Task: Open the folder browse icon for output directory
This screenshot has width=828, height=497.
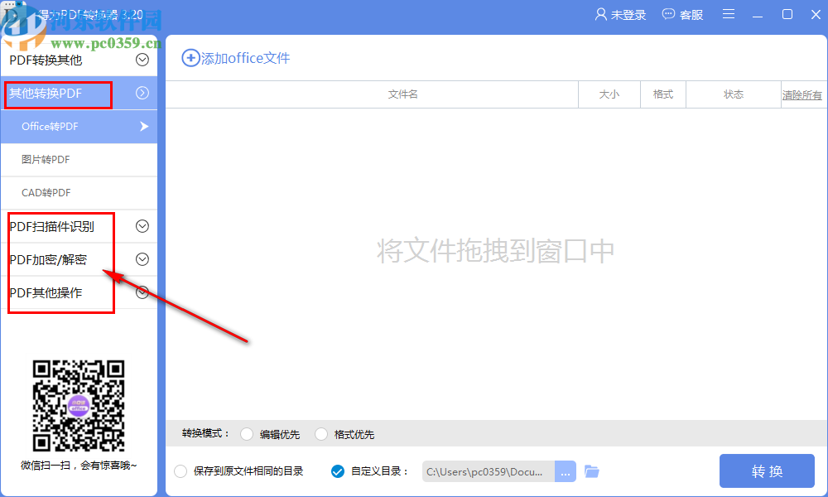Action: [591, 470]
